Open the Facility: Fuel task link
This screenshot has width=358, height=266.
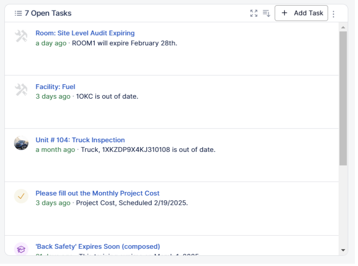pyautogui.click(x=55, y=87)
